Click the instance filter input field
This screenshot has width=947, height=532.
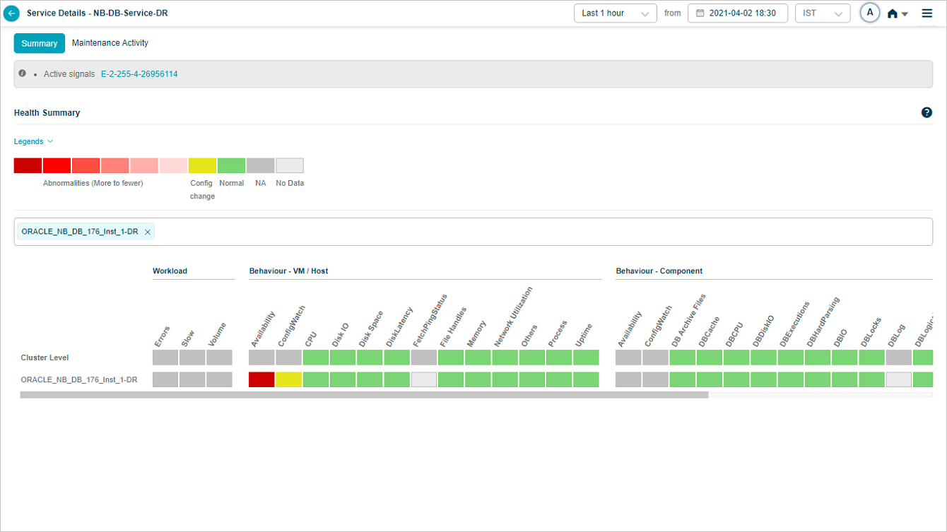(537, 232)
